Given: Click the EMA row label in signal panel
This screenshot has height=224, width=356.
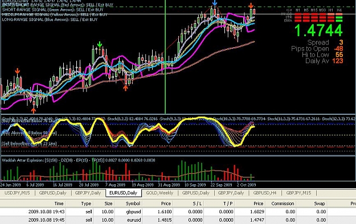Looking at the screenshot, I should click(288, 20).
